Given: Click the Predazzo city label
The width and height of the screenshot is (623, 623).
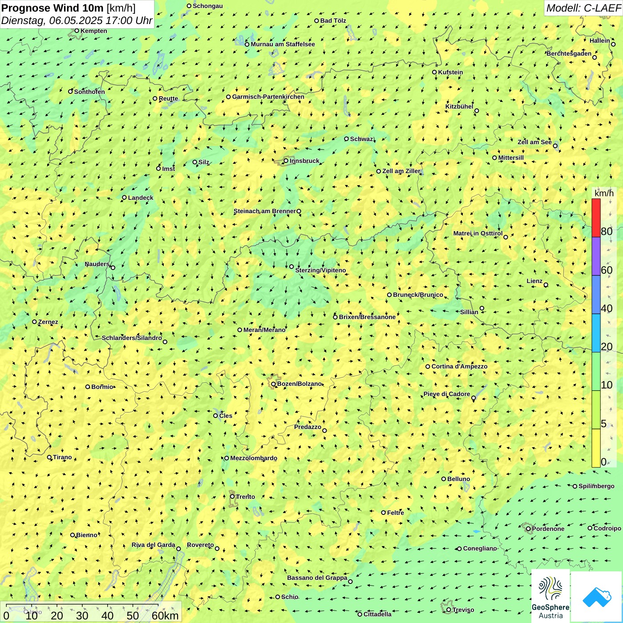Looking at the screenshot, I should coord(307,427).
